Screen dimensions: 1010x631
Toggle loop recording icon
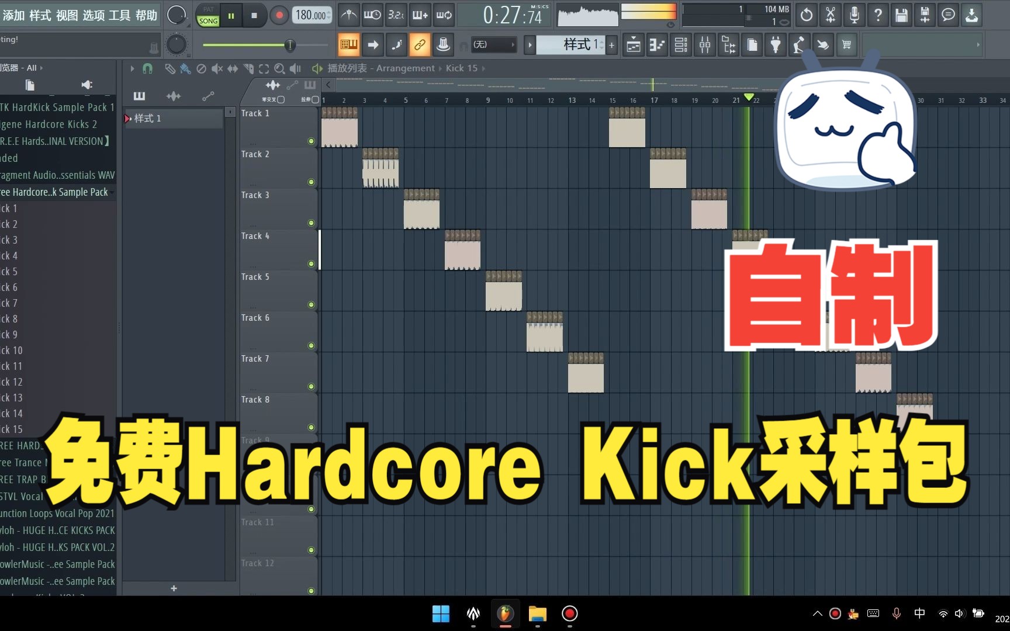[444, 15]
